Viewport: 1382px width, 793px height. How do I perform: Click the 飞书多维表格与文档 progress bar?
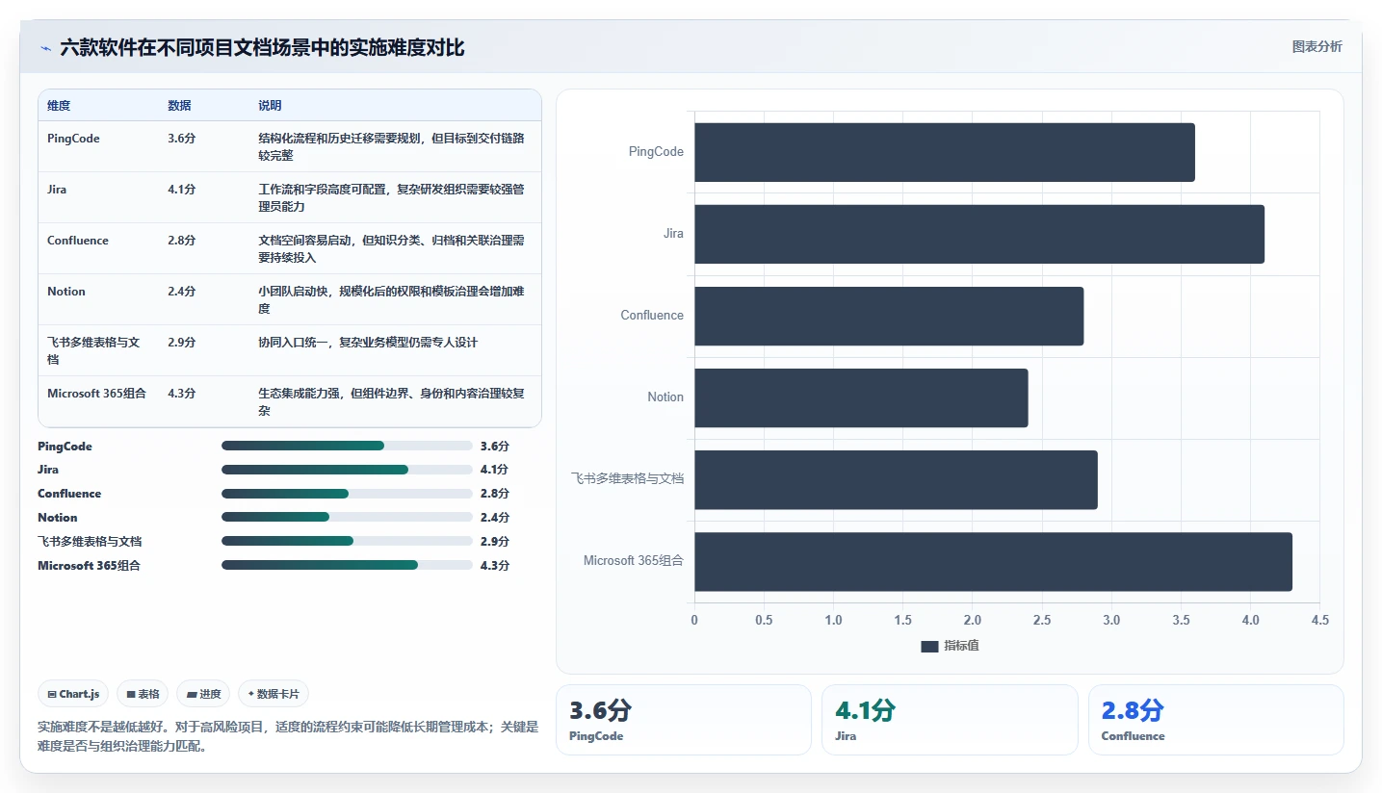pos(347,541)
